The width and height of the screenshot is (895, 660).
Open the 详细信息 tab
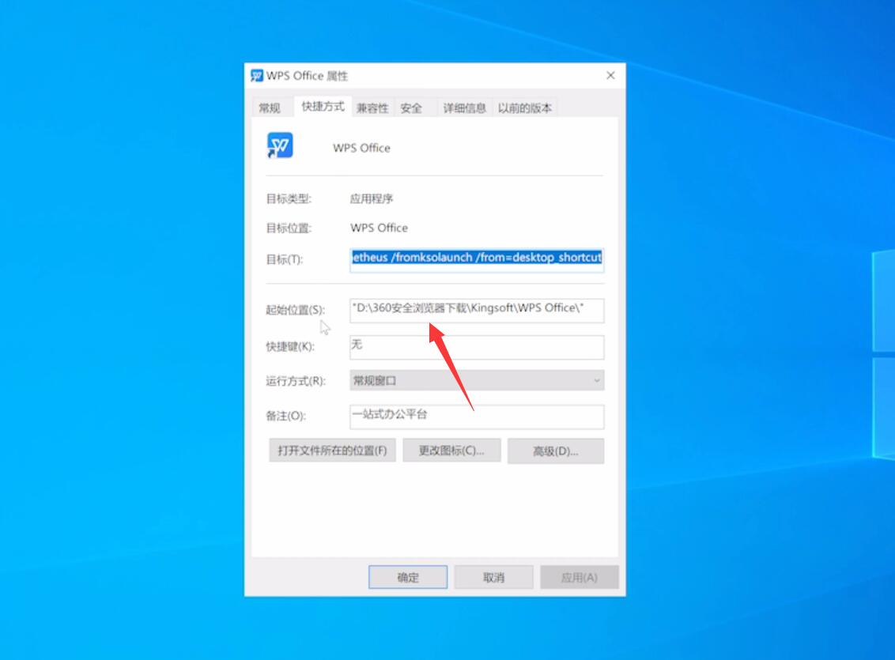pos(465,107)
